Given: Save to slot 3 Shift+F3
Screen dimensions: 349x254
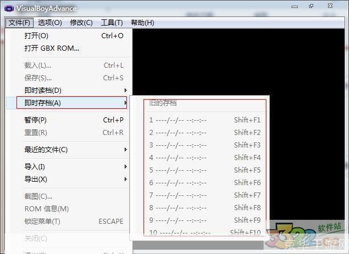Looking at the screenshot, I should (200, 145).
